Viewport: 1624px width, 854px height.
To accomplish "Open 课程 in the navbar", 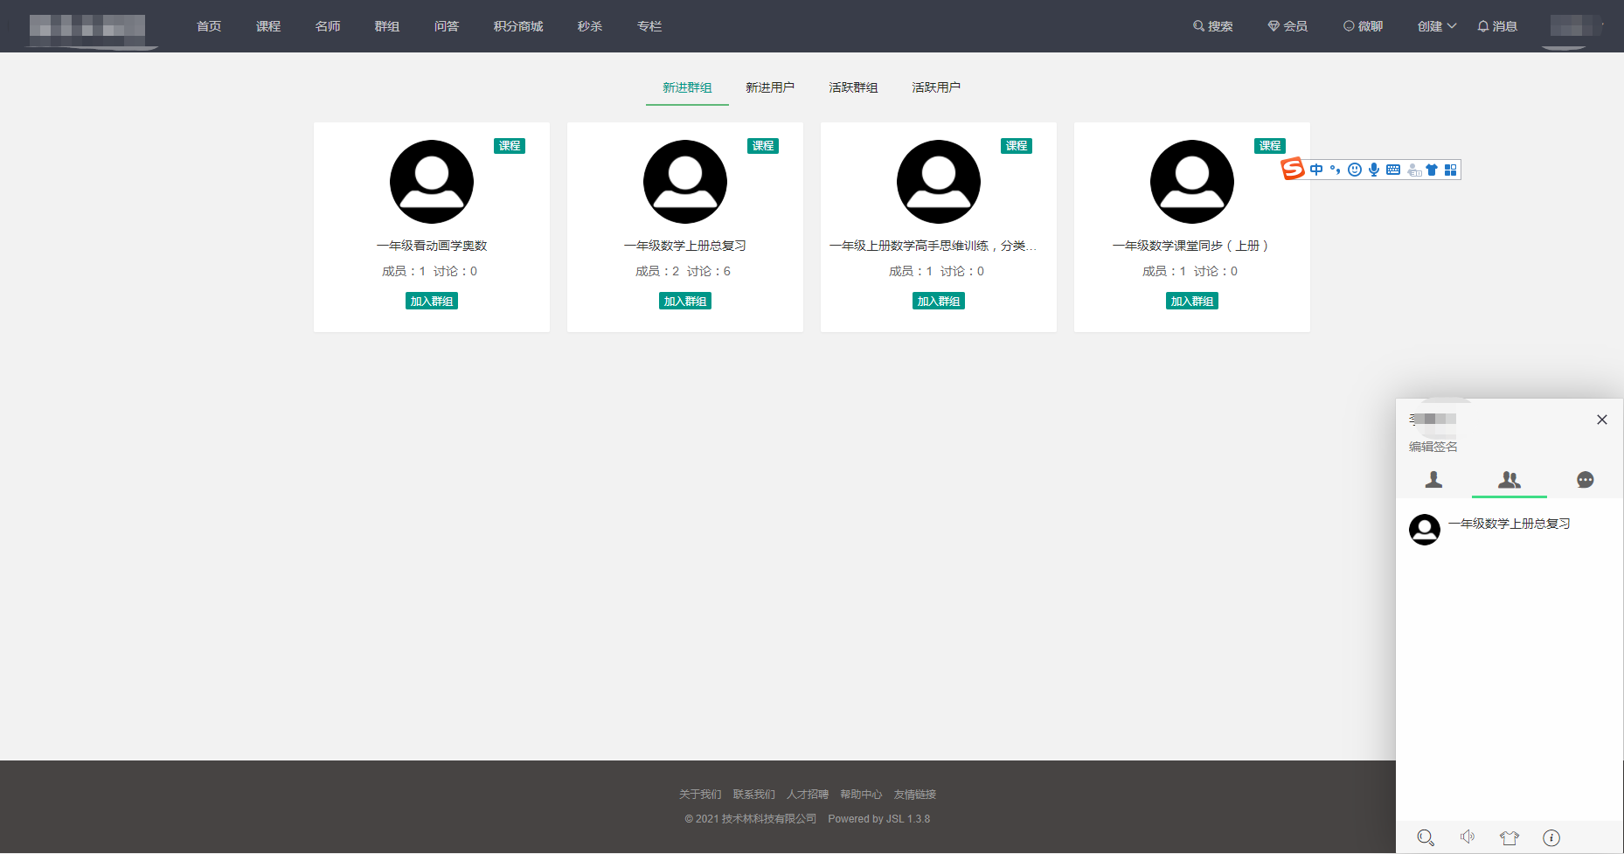I will 268,26.
